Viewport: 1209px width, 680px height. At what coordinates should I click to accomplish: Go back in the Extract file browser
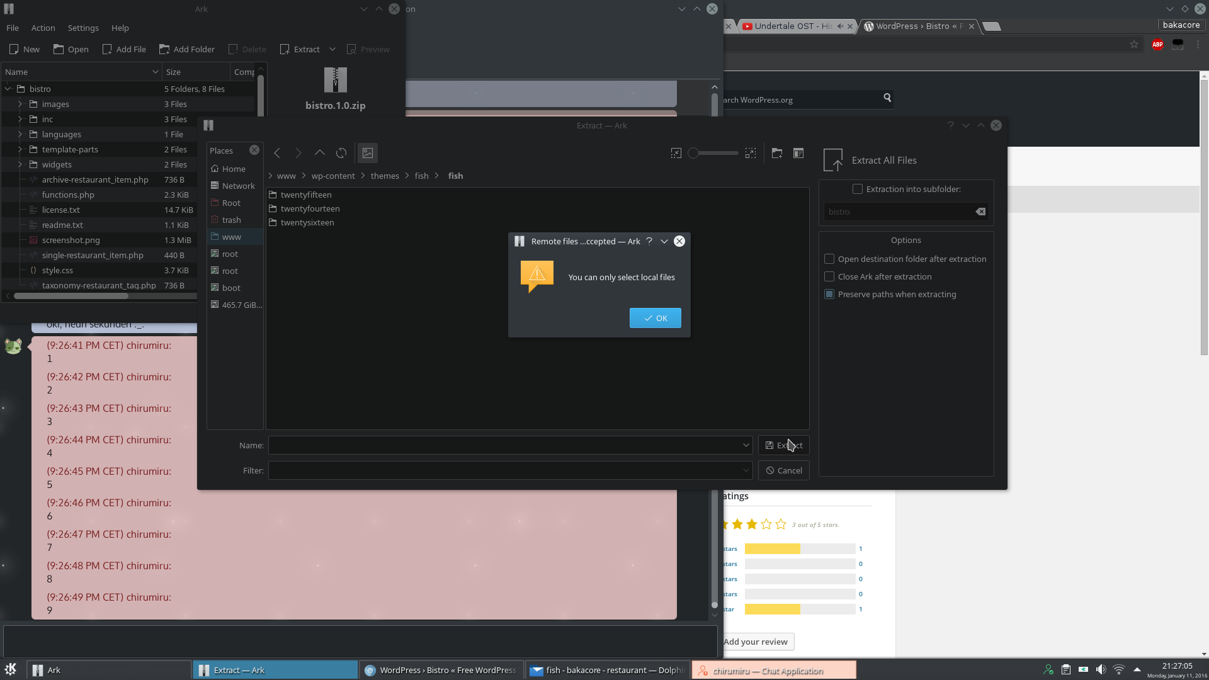(x=277, y=153)
